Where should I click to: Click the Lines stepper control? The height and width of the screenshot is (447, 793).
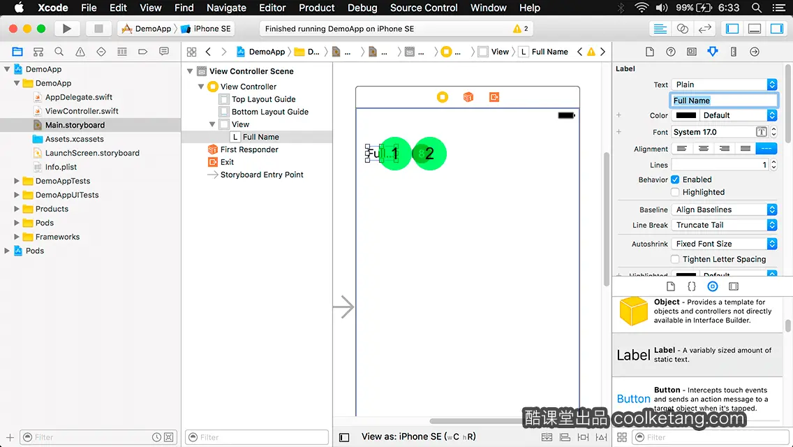click(773, 165)
